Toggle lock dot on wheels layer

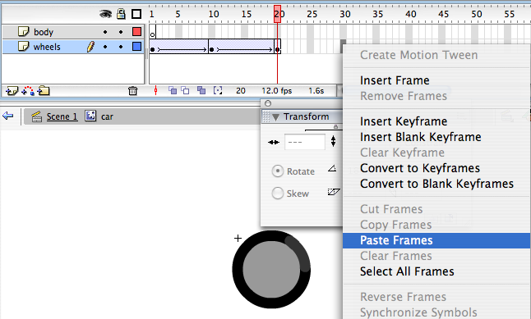[x=121, y=47]
